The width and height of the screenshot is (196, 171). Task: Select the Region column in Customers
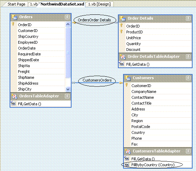coord(137,121)
